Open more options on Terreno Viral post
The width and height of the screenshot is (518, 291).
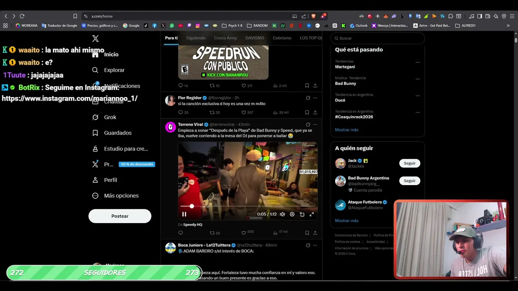tap(315, 124)
